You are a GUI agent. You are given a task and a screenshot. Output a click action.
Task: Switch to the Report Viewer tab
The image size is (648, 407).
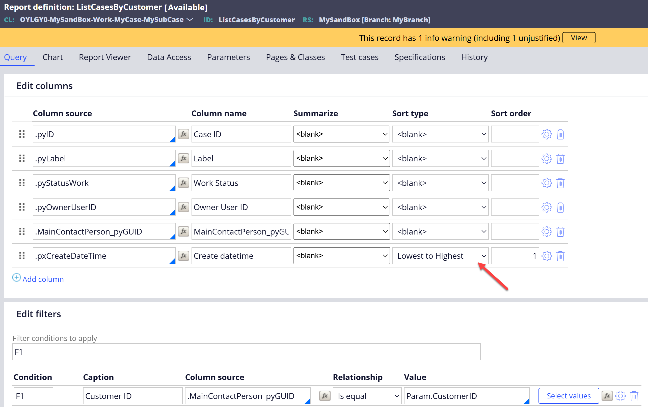pos(105,57)
